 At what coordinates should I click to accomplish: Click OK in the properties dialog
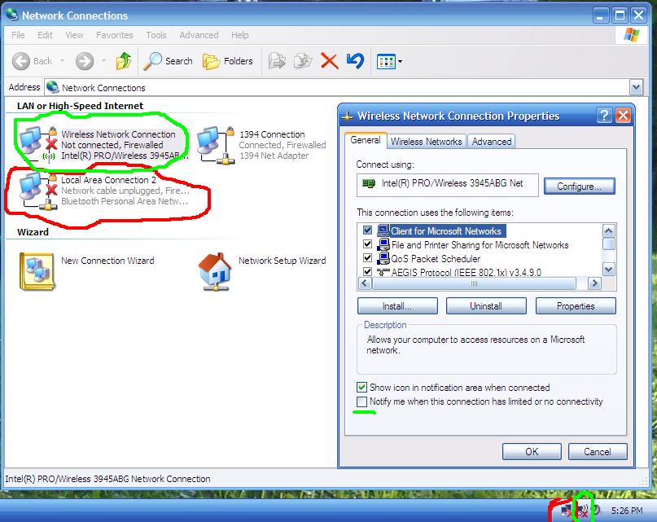(x=532, y=452)
